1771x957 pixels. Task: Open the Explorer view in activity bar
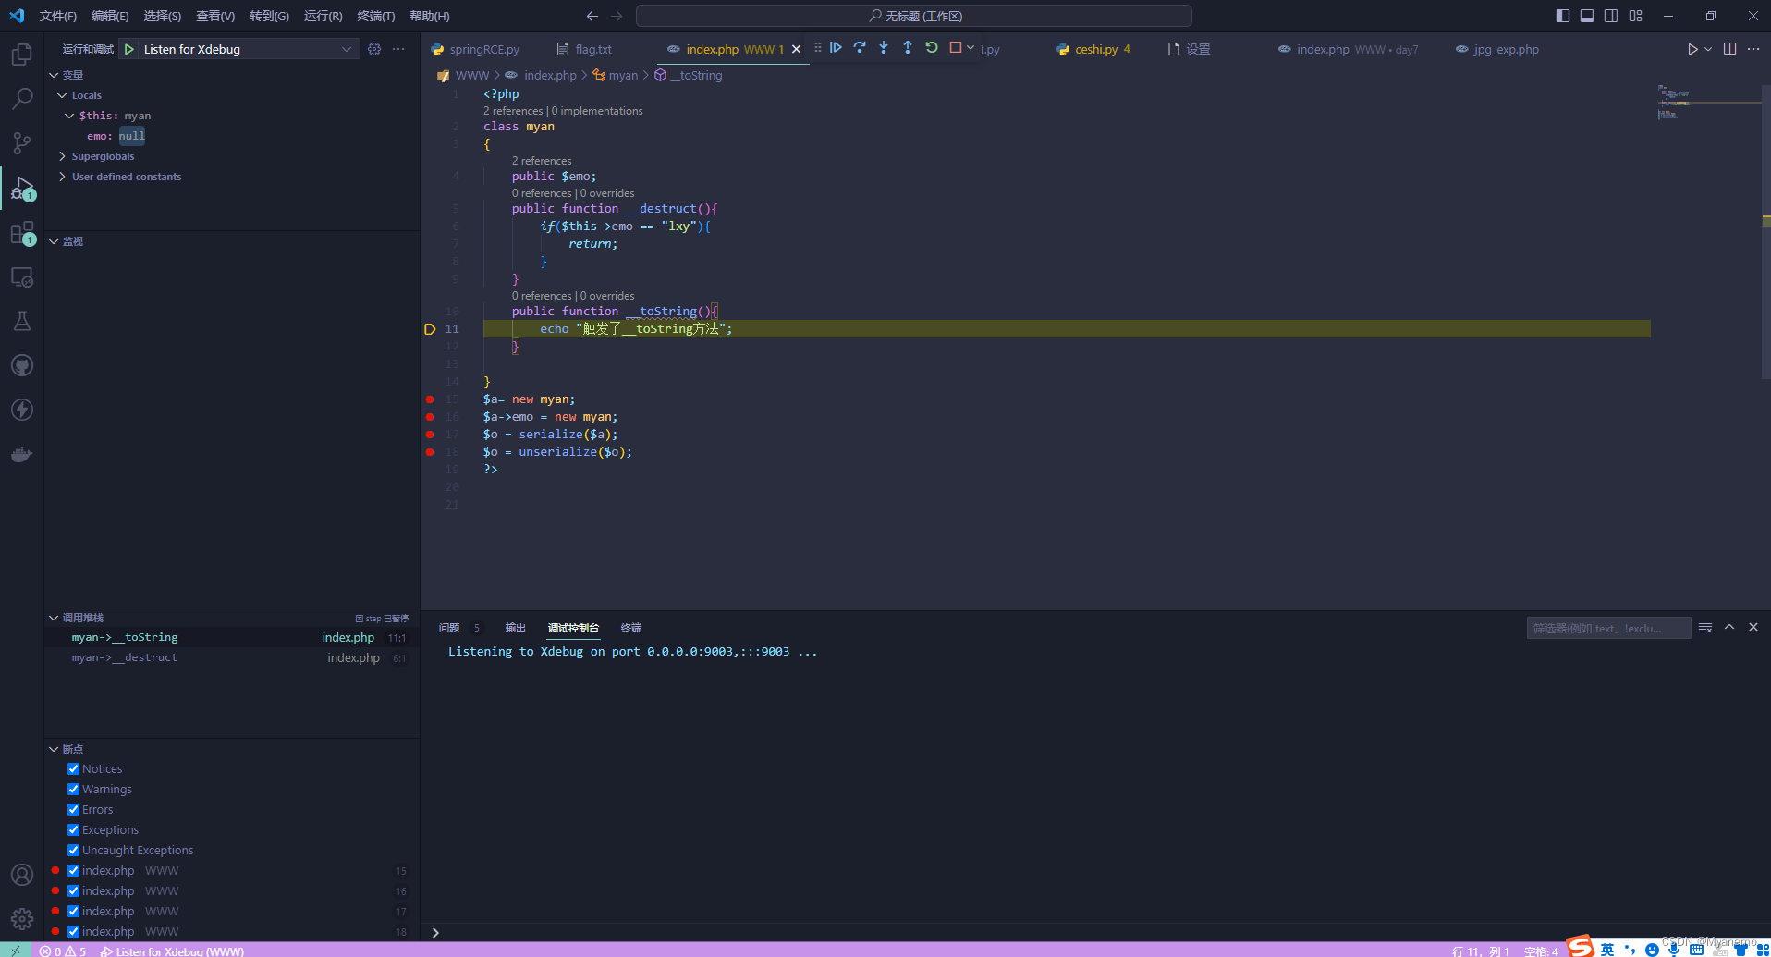coord(21,55)
